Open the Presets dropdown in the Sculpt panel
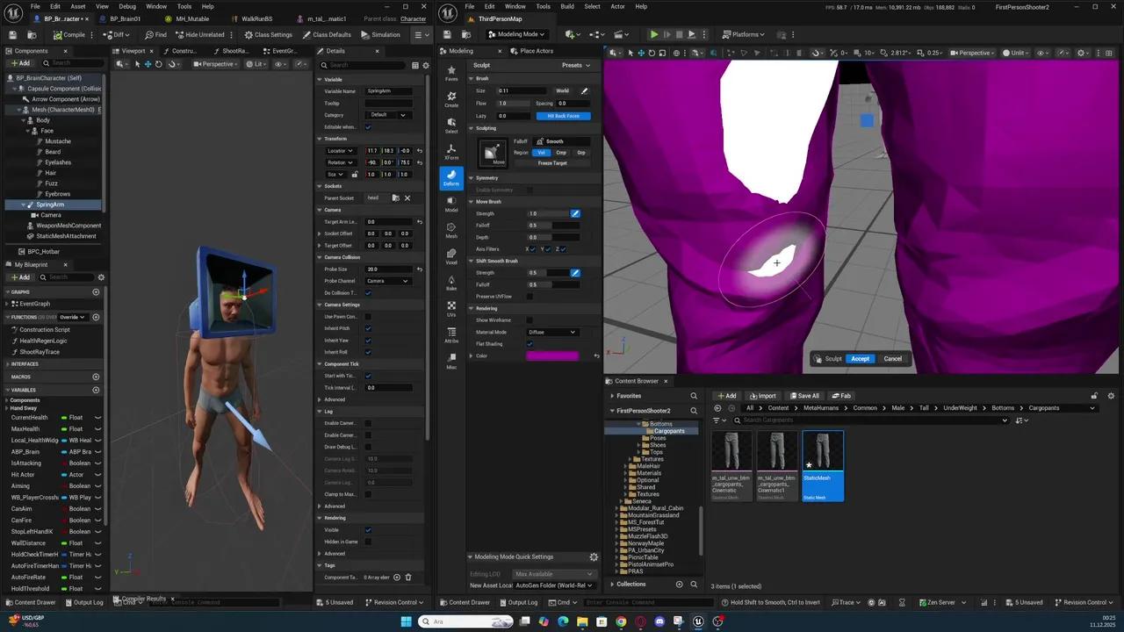 (x=575, y=65)
